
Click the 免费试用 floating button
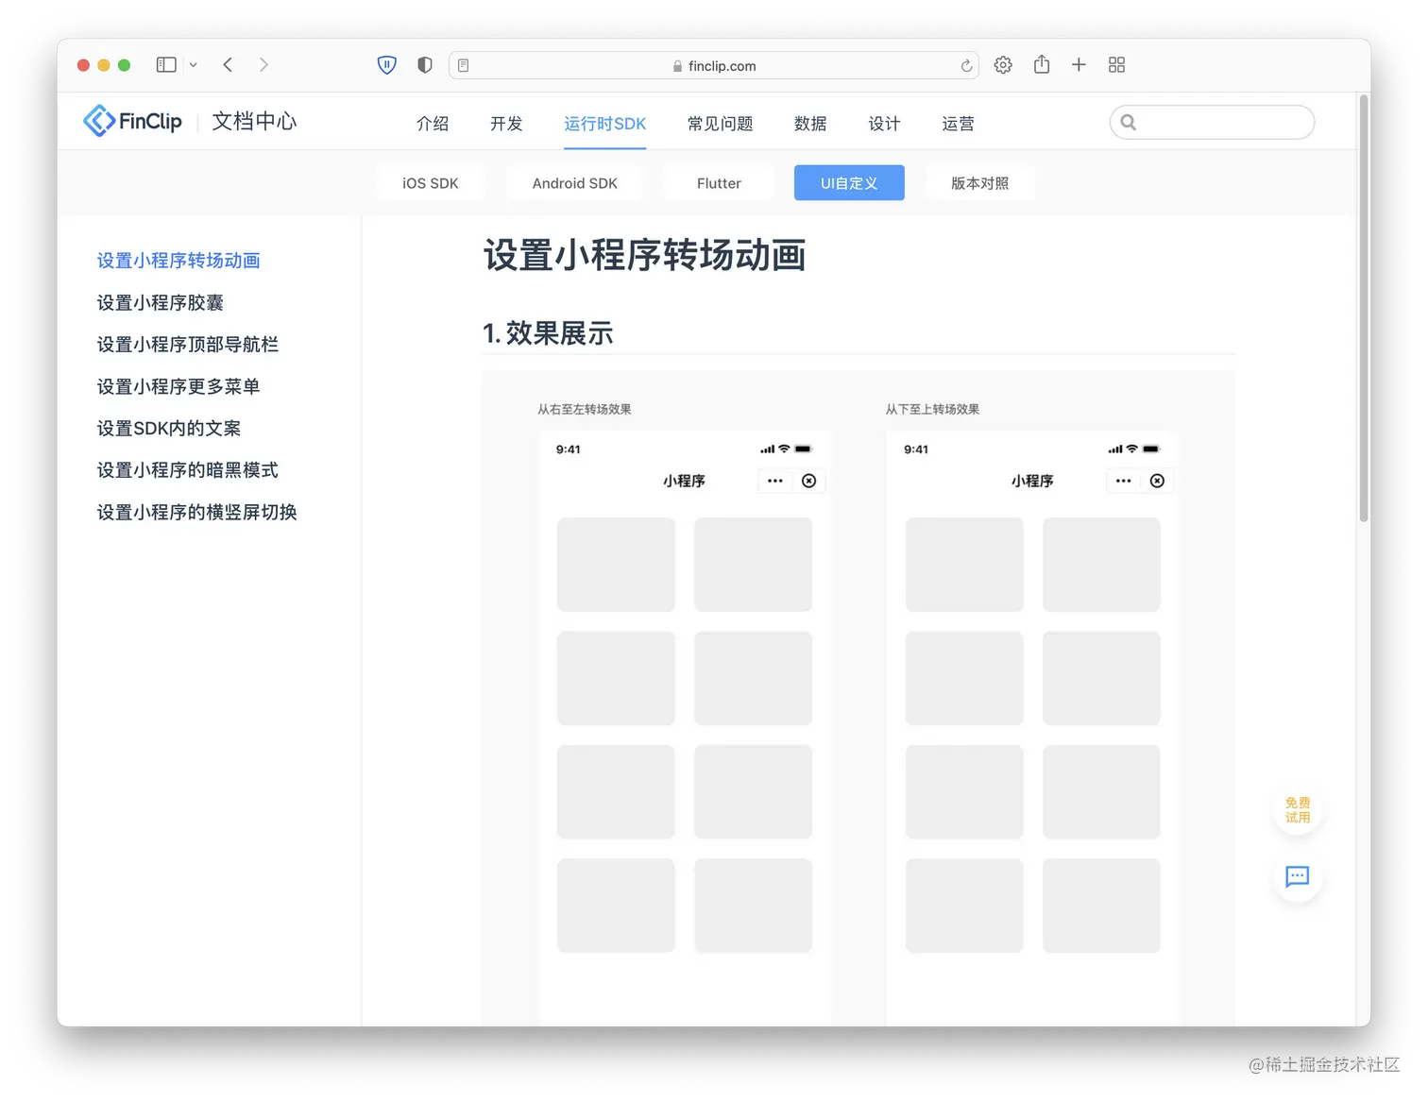(x=1298, y=810)
